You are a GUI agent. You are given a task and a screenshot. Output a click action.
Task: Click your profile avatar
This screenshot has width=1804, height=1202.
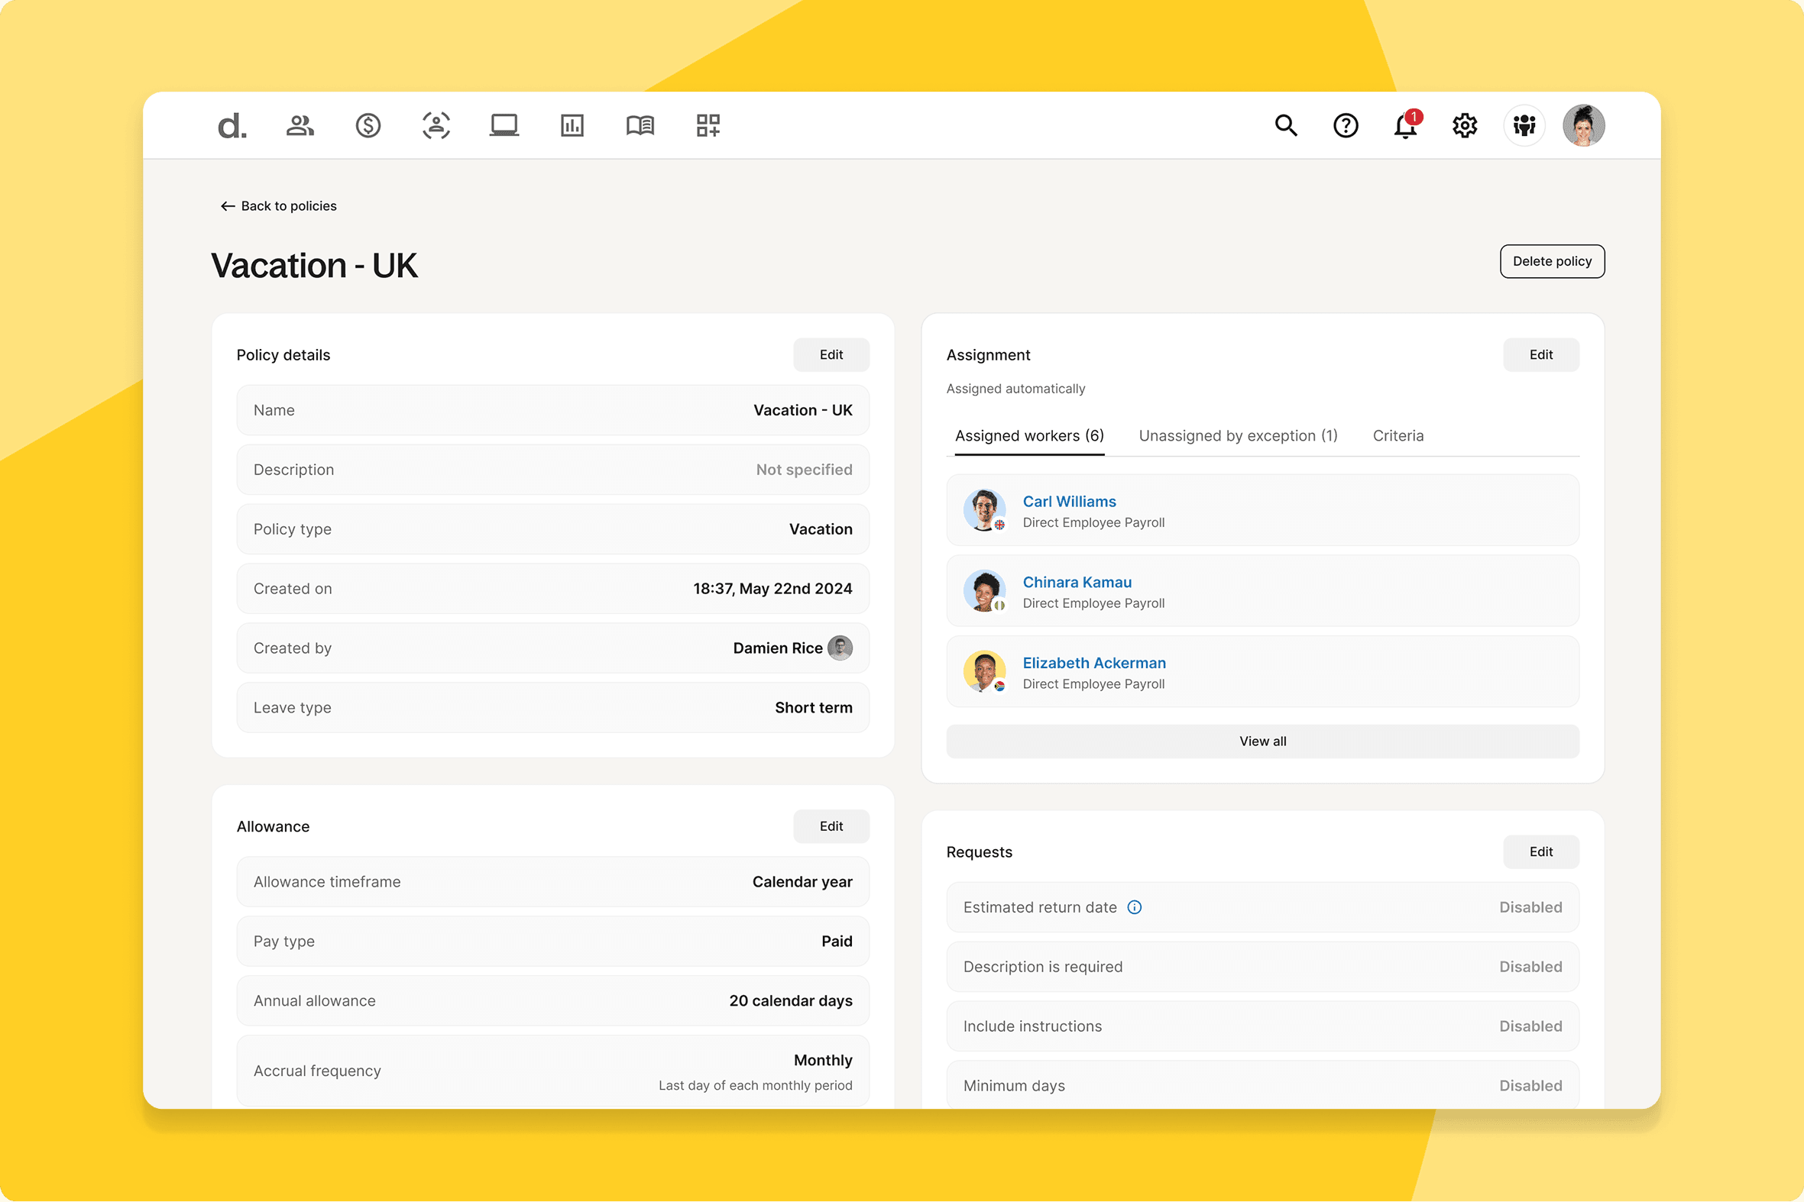pos(1584,125)
